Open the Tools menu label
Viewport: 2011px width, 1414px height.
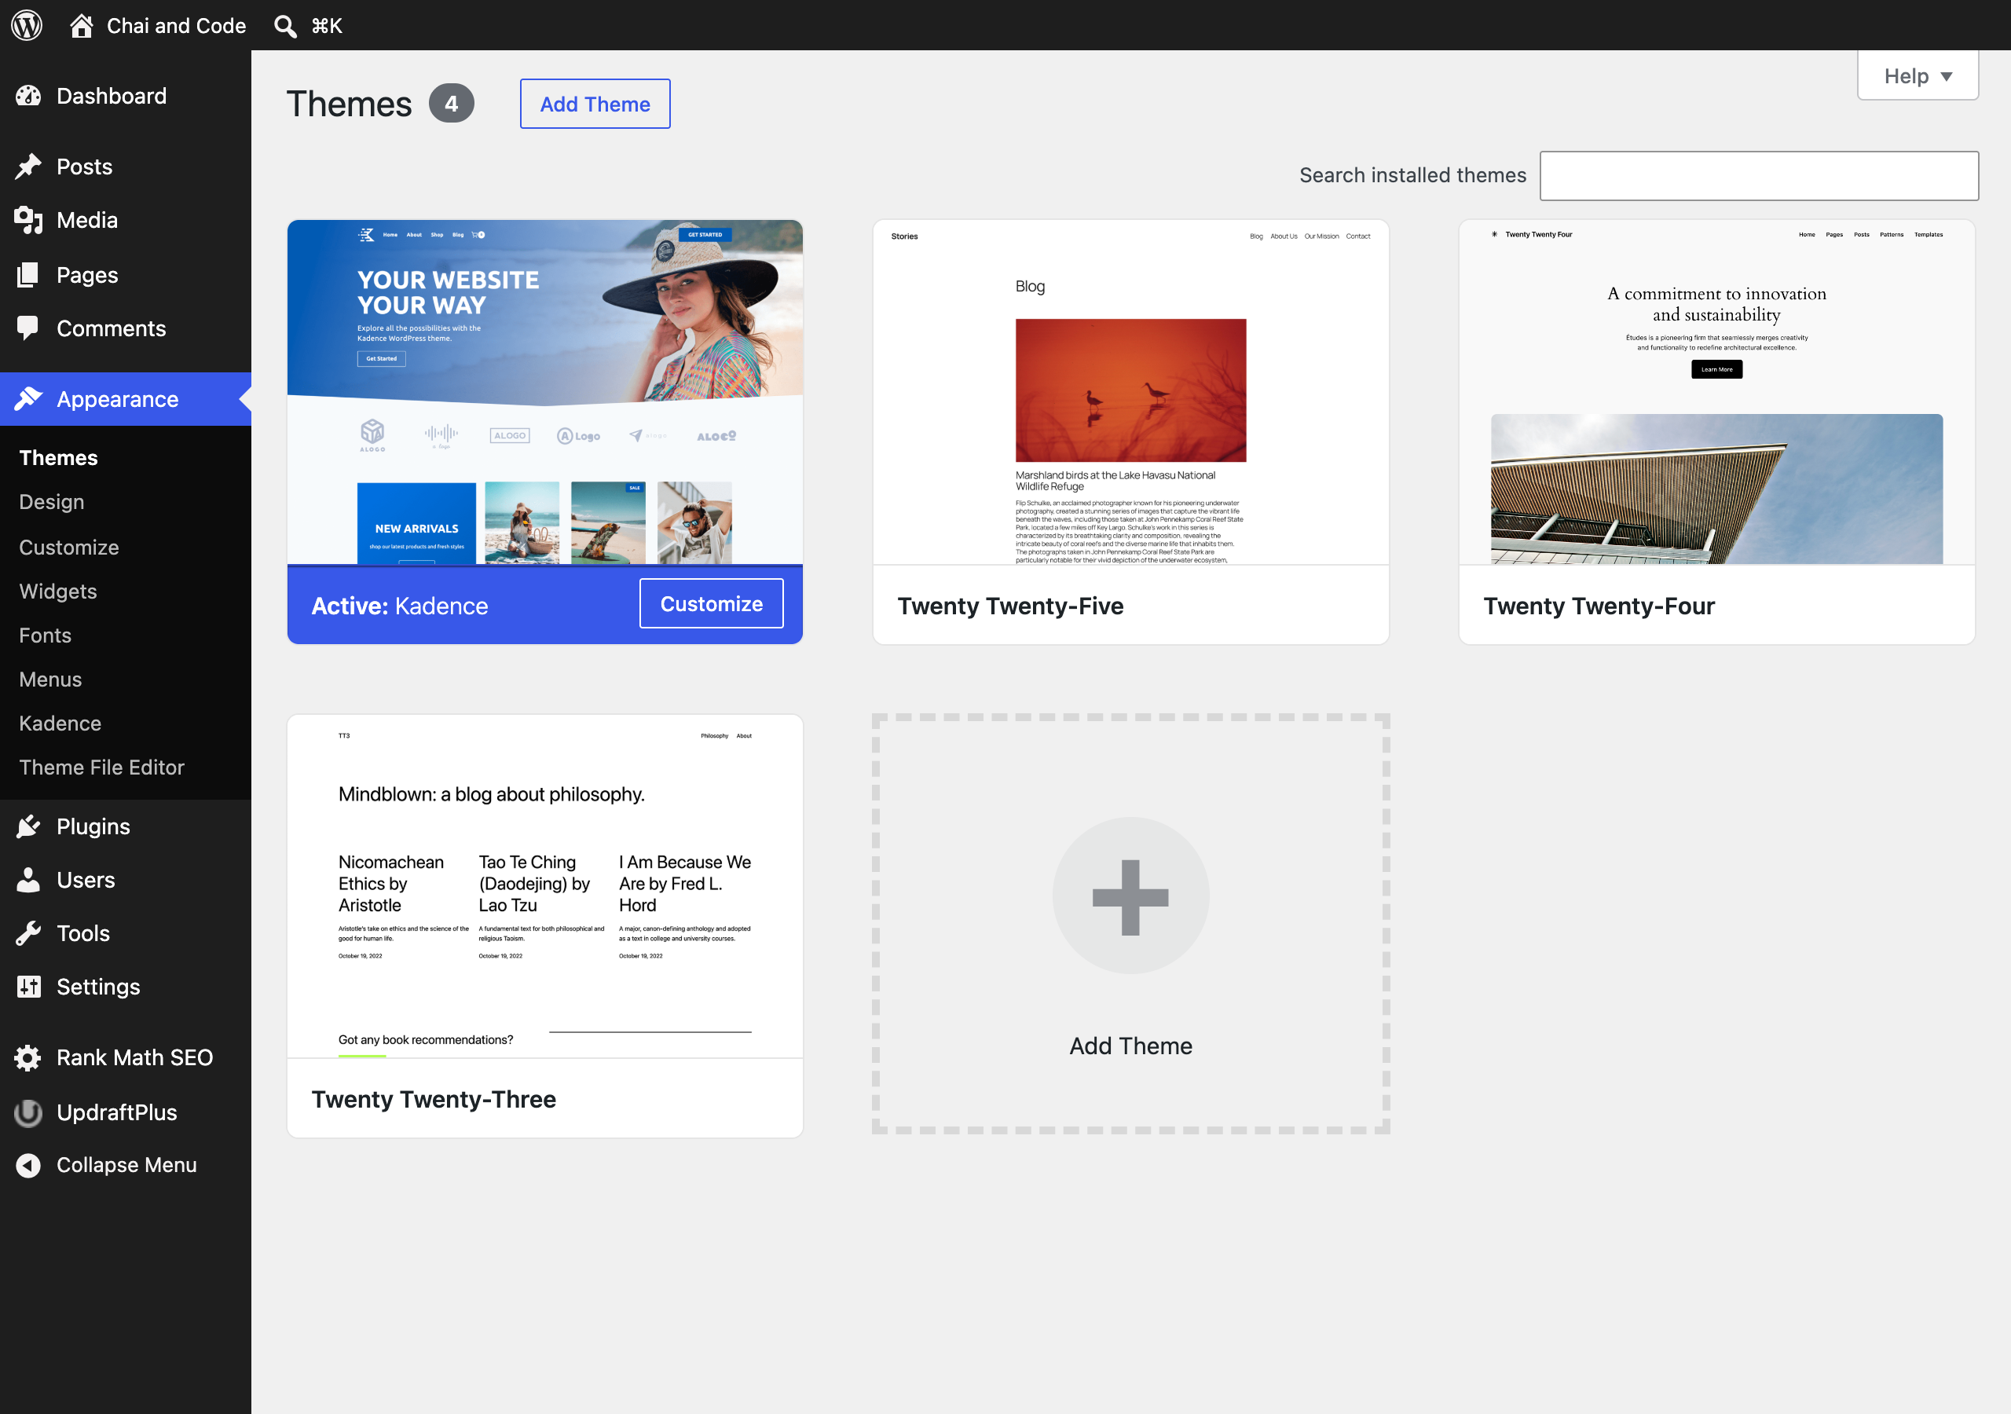click(83, 933)
